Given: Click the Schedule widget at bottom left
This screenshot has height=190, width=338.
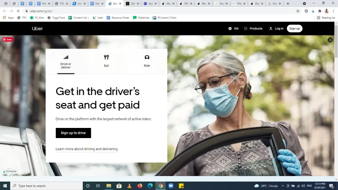Looking at the screenshot, I should tap(10, 171).
